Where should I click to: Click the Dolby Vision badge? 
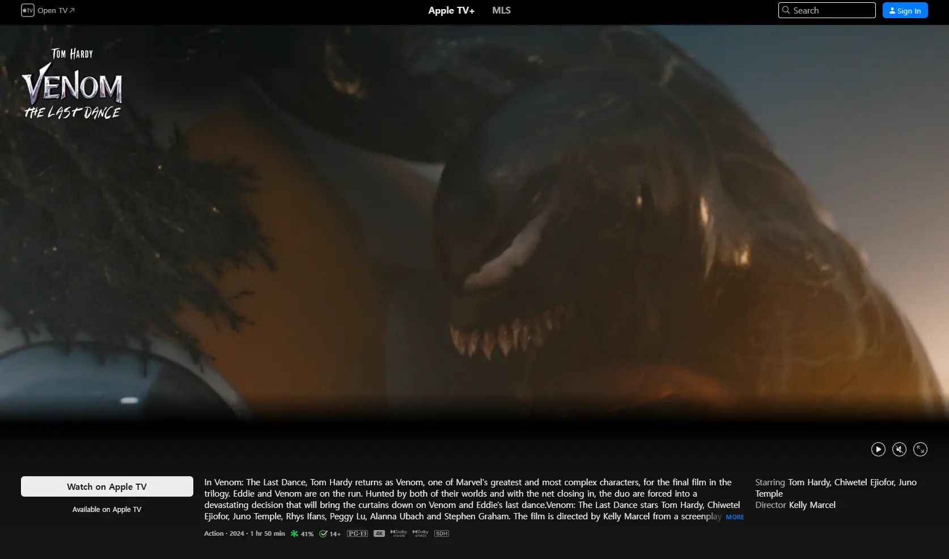tap(399, 533)
